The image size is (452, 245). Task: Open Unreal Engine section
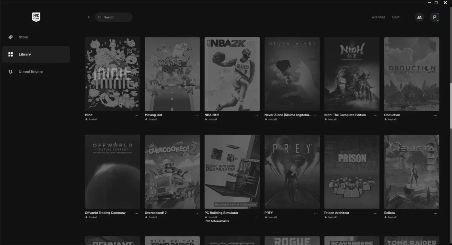coord(36,71)
